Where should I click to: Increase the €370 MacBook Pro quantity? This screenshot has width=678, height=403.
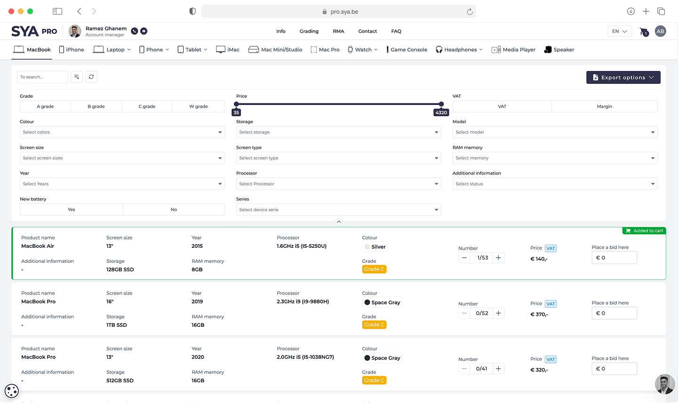[498, 313]
